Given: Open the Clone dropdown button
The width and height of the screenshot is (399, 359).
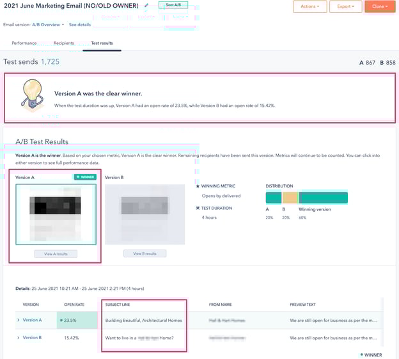Looking at the screenshot, I should [380, 6].
